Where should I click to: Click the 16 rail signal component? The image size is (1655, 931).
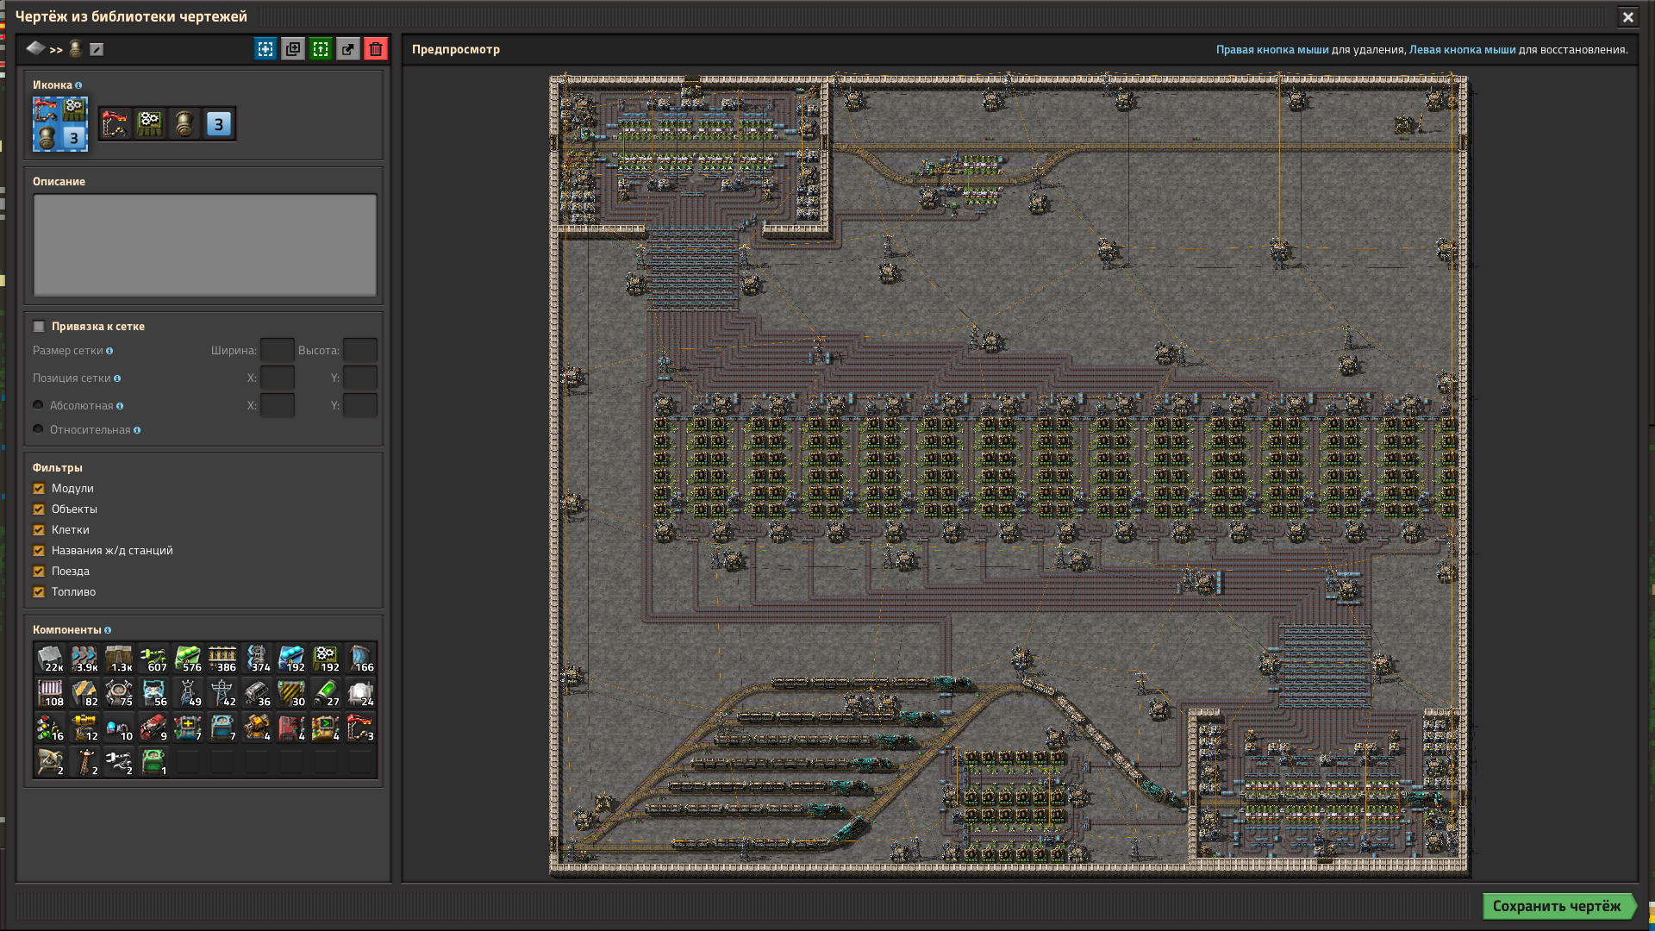50,728
